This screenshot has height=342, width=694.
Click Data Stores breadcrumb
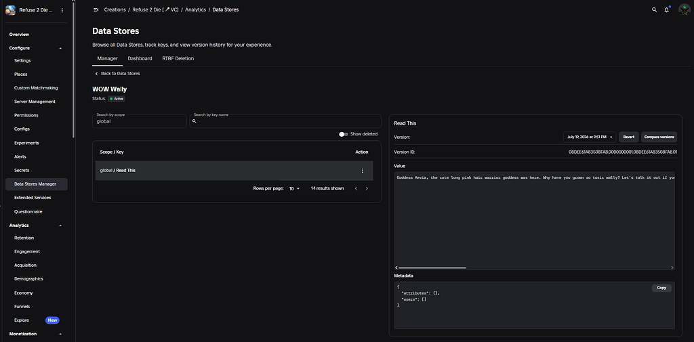pos(225,9)
